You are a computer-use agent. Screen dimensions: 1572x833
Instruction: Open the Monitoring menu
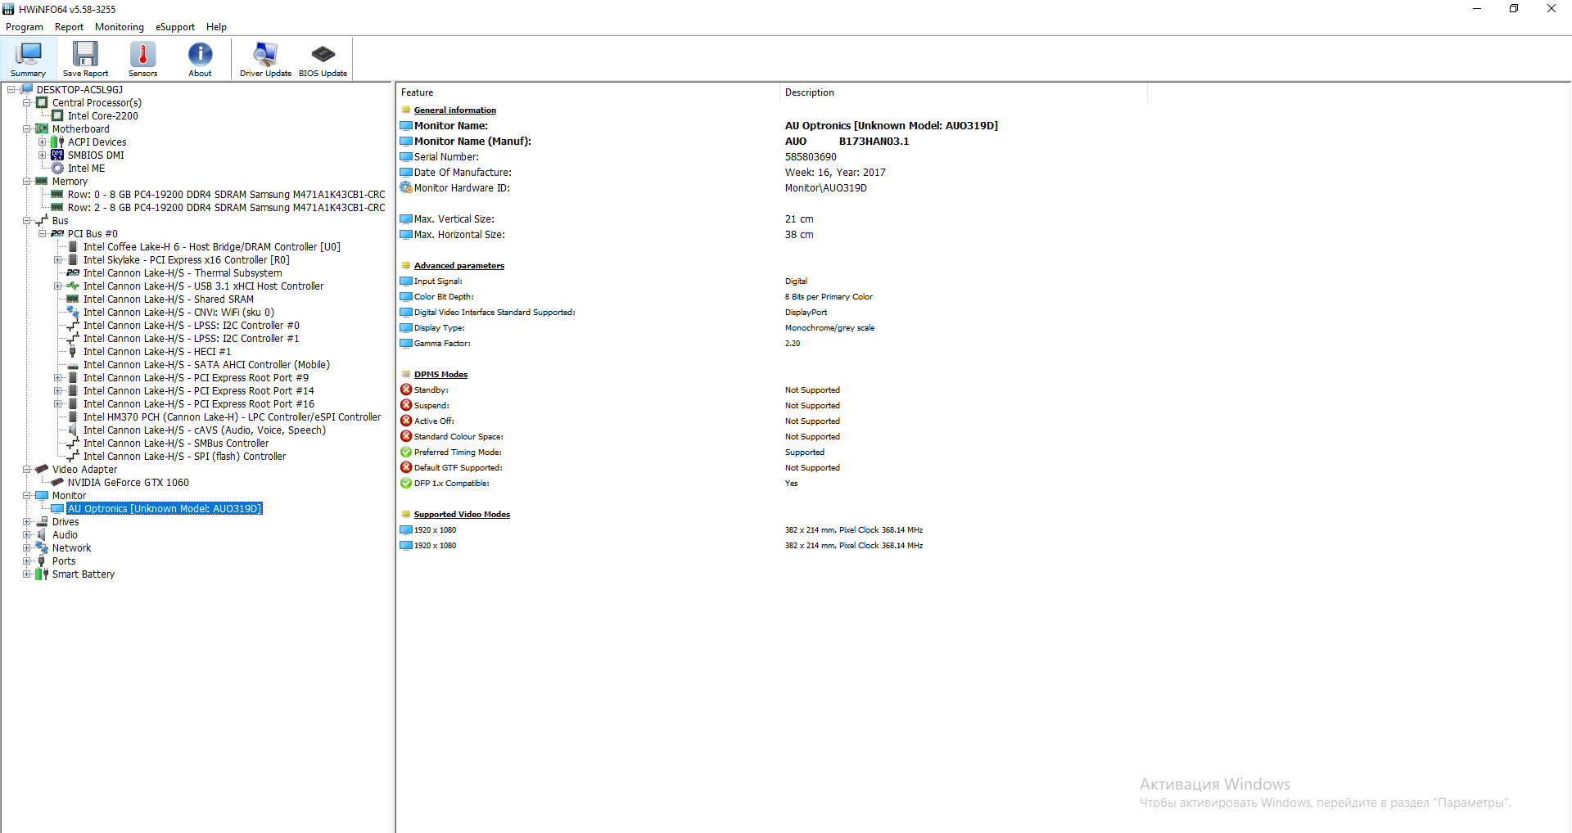(120, 27)
